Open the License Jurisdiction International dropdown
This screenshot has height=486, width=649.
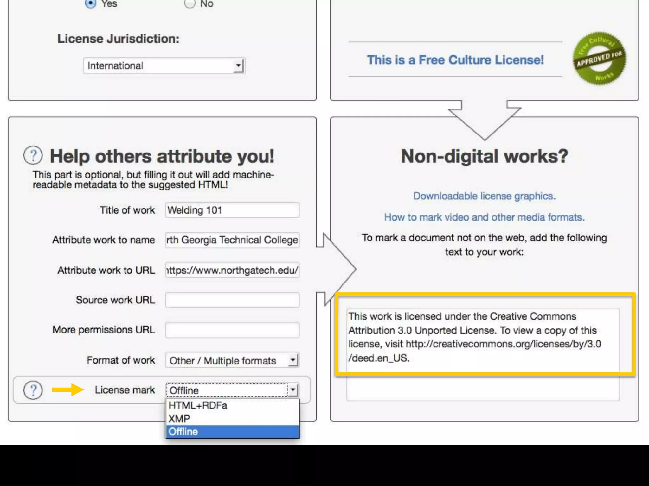pyautogui.click(x=164, y=66)
